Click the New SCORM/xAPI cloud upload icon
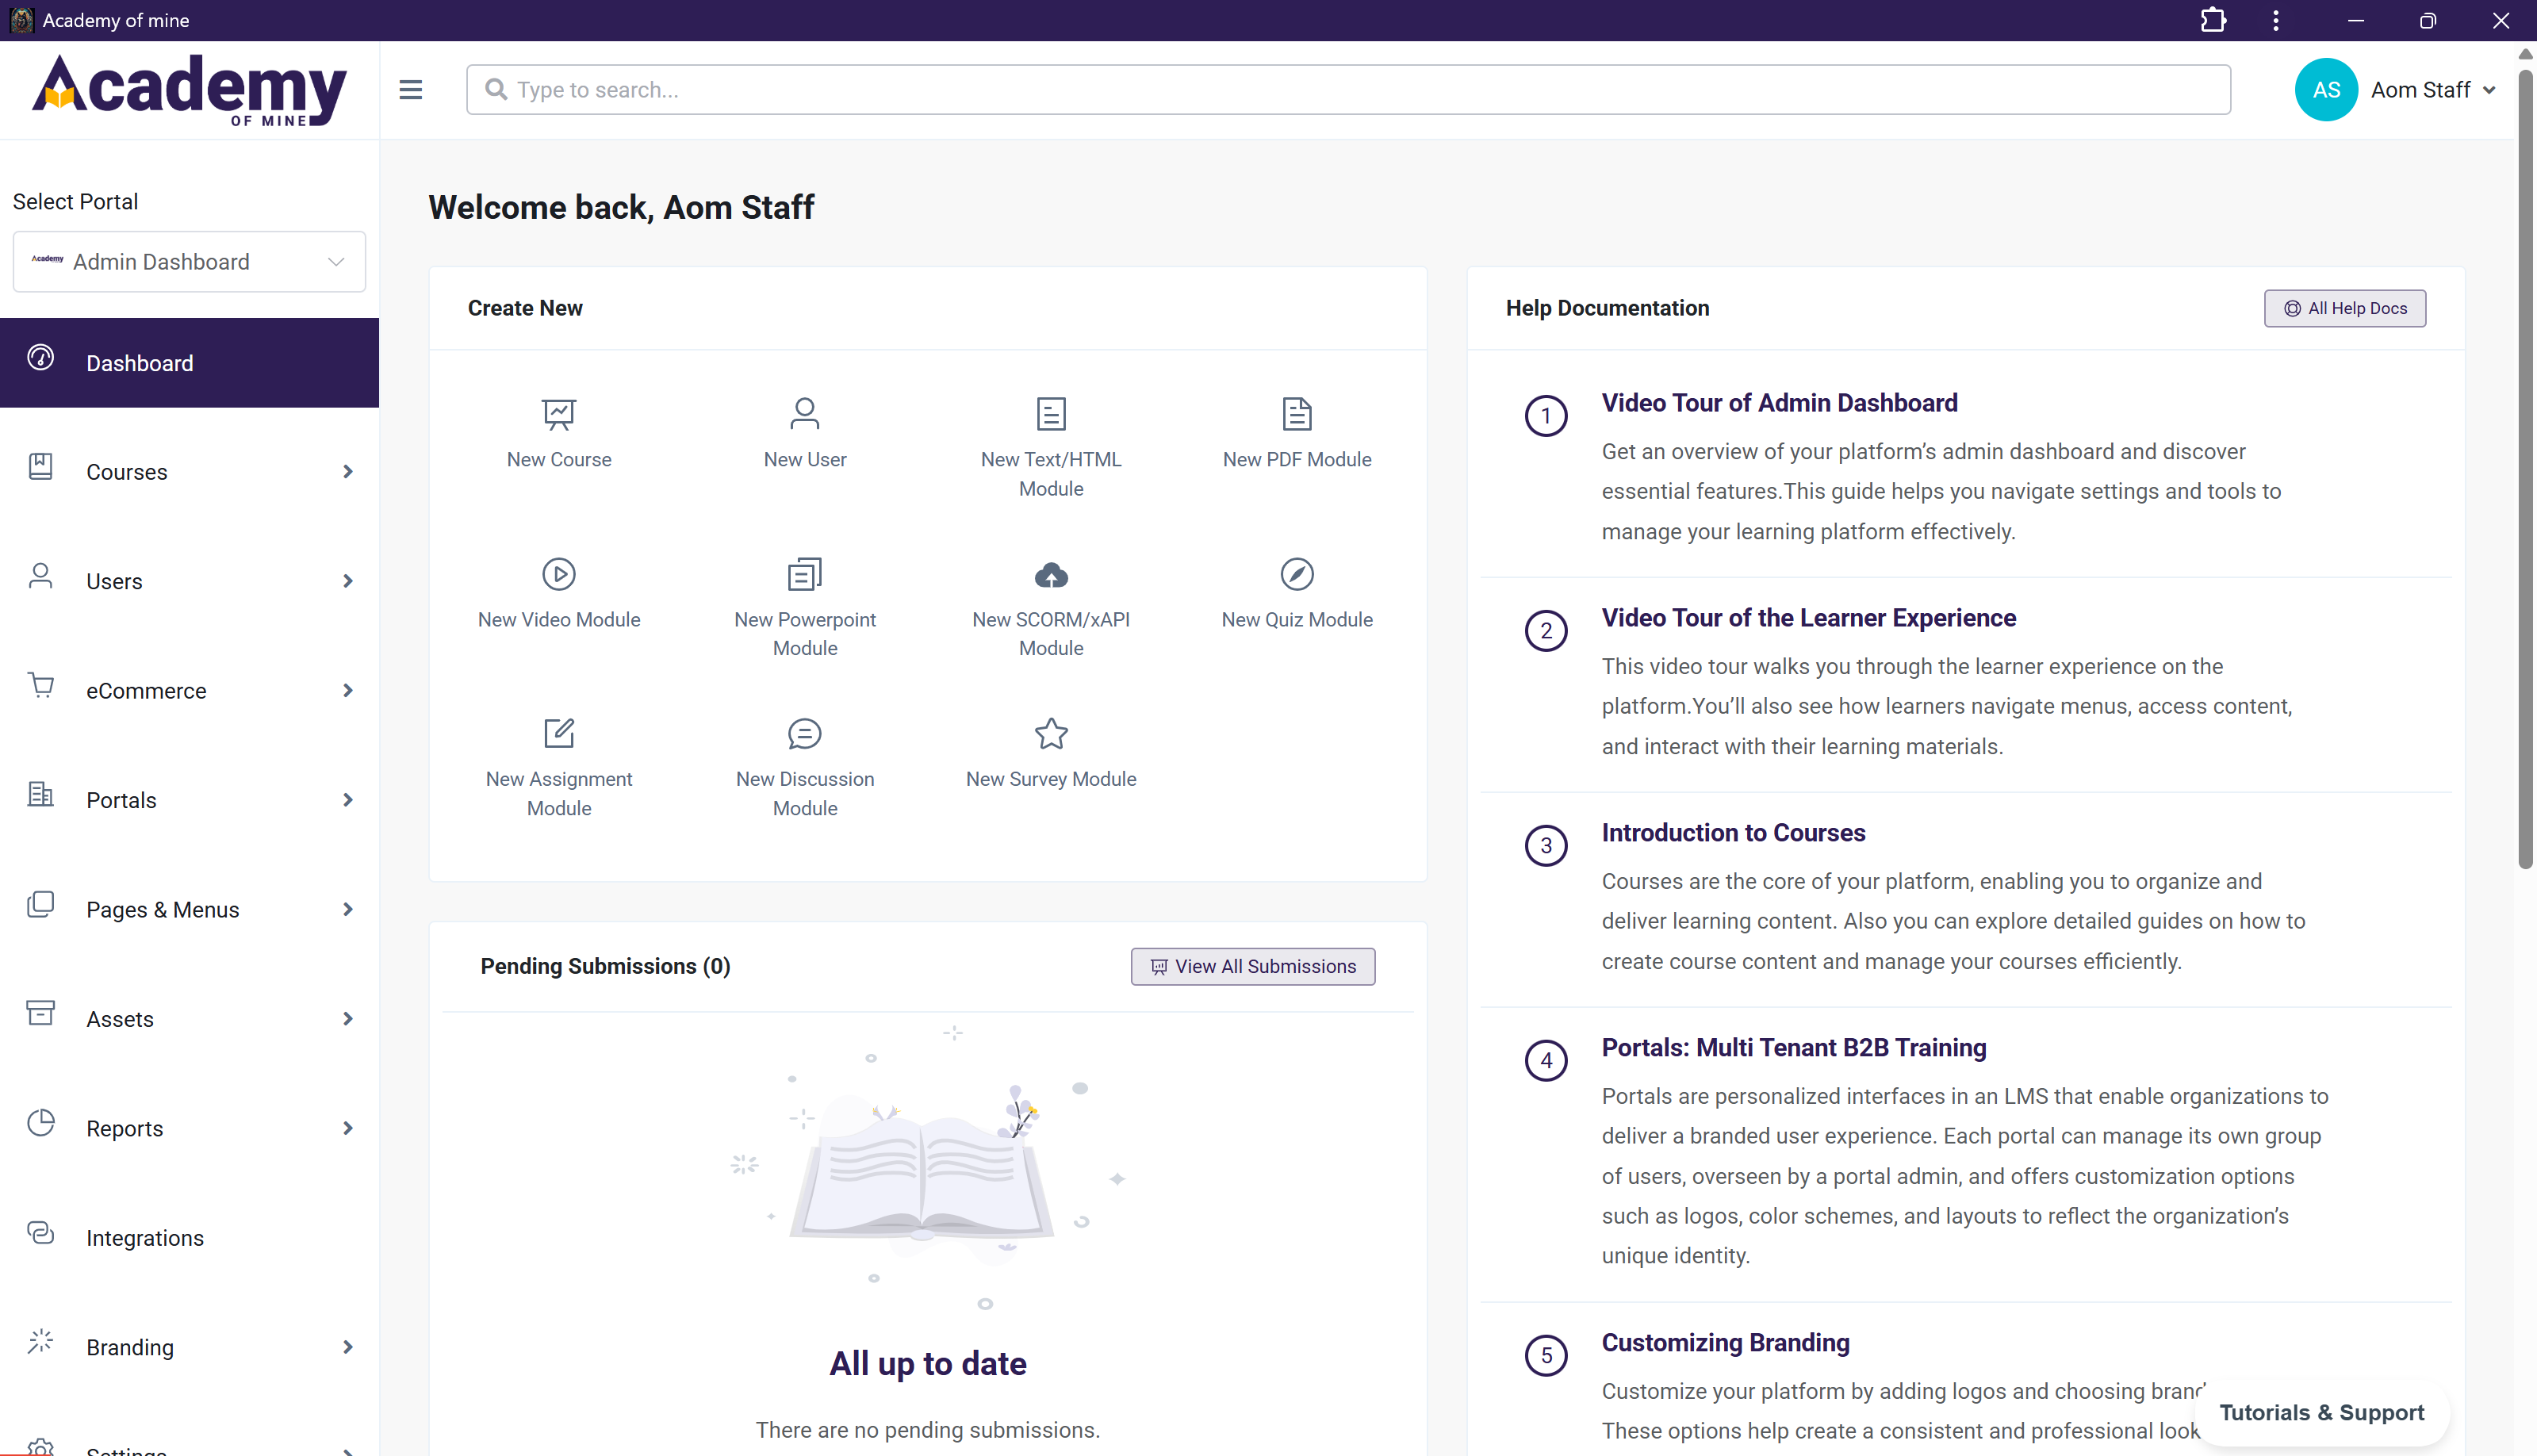Viewport: 2537px width, 1456px height. (x=1050, y=574)
